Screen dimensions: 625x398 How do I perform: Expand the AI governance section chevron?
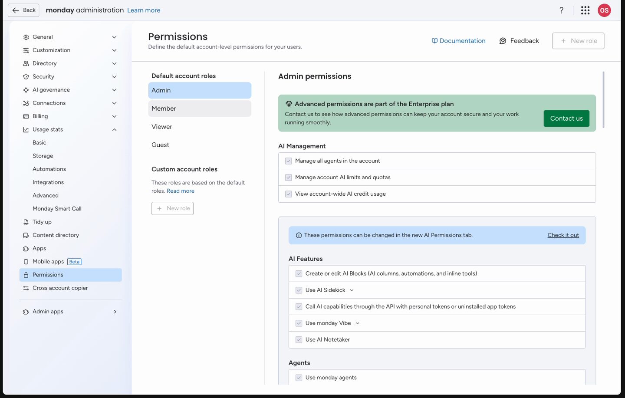coord(114,90)
